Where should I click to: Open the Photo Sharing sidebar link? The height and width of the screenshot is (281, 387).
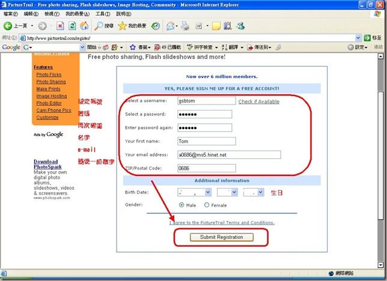[x=51, y=82]
